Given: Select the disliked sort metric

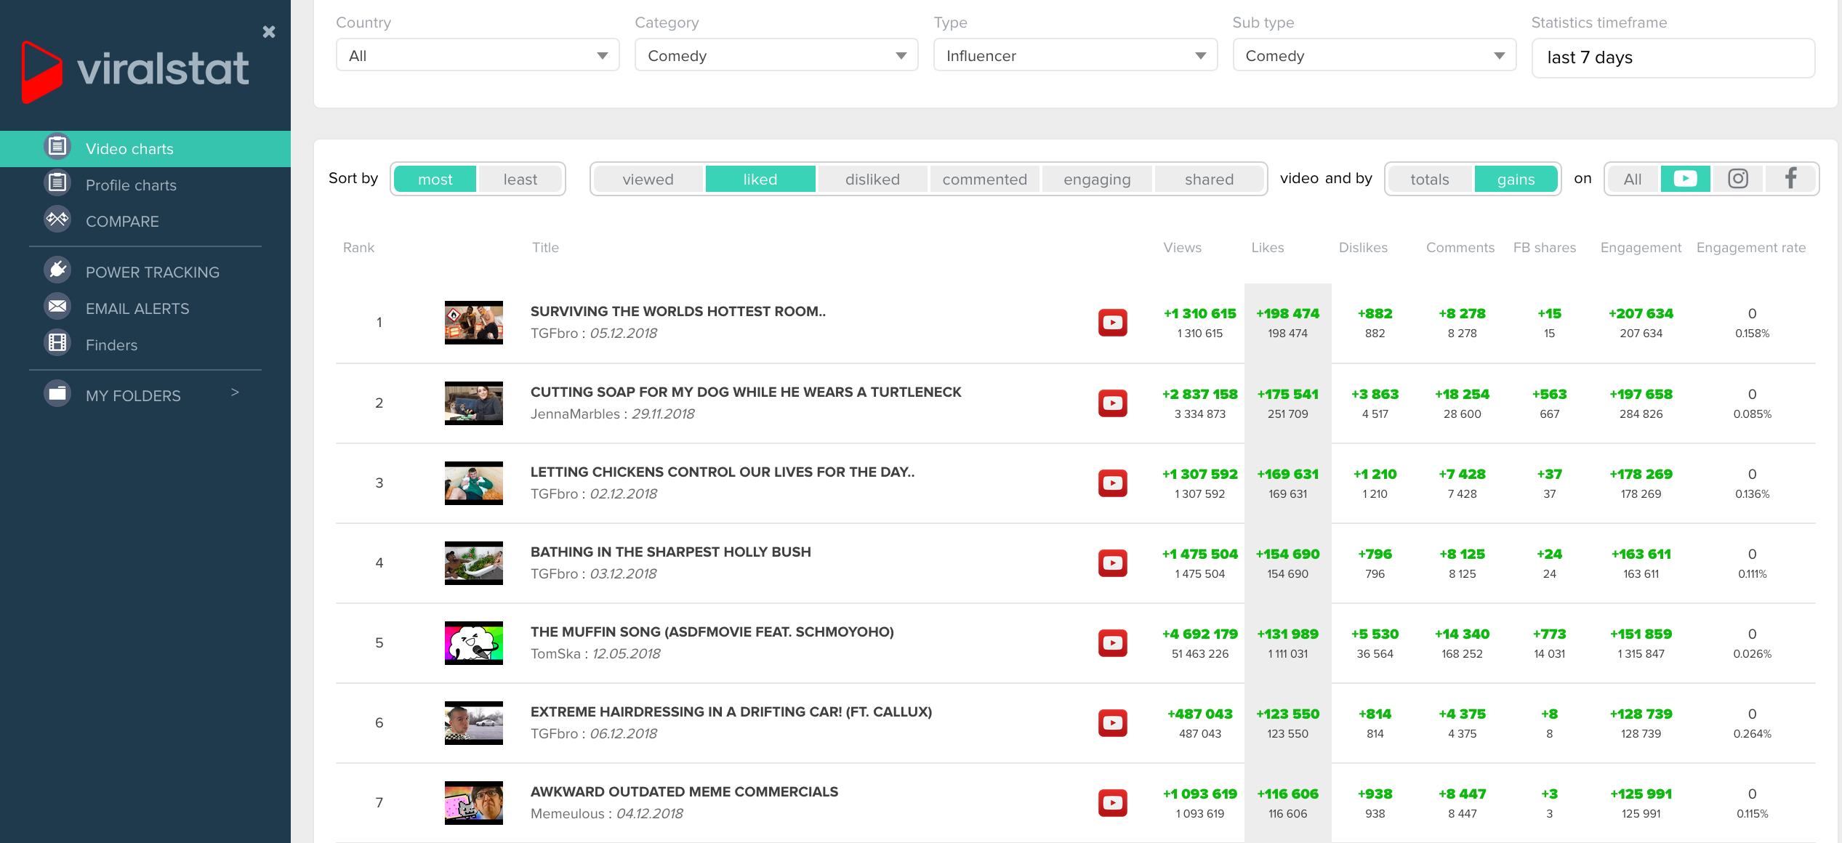Looking at the screenshot, I should (872, 179).
